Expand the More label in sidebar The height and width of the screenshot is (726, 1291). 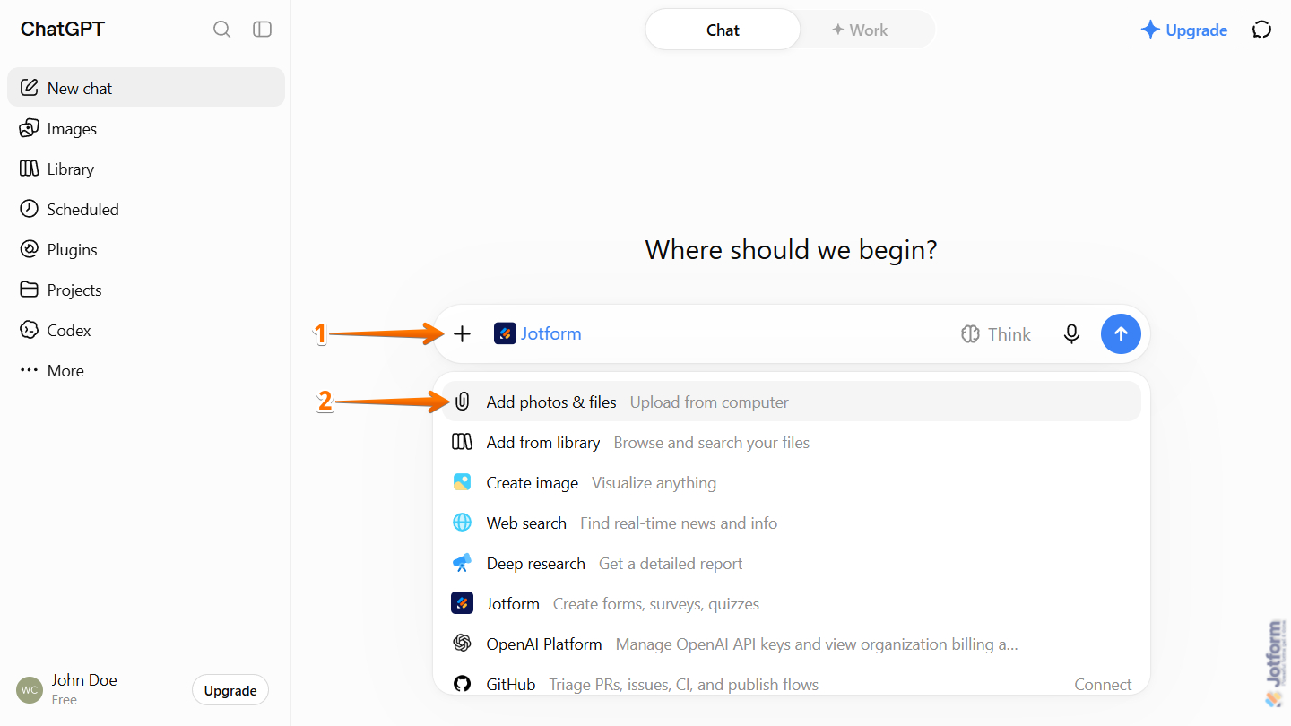coord(65,370)
